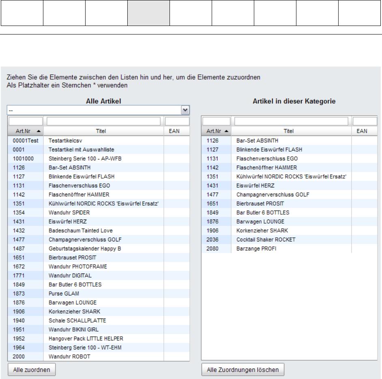Select the Wanduhr BIKINI GIRL row
Image resolution: width=382 pixels, height=379 pixels.
[x=99, y=330]
